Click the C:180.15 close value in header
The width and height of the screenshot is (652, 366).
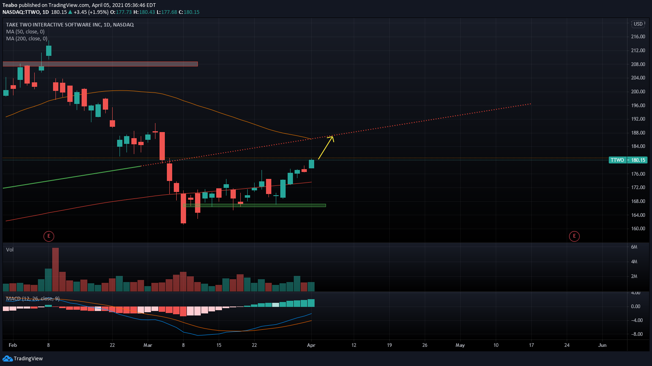point(189,12)
